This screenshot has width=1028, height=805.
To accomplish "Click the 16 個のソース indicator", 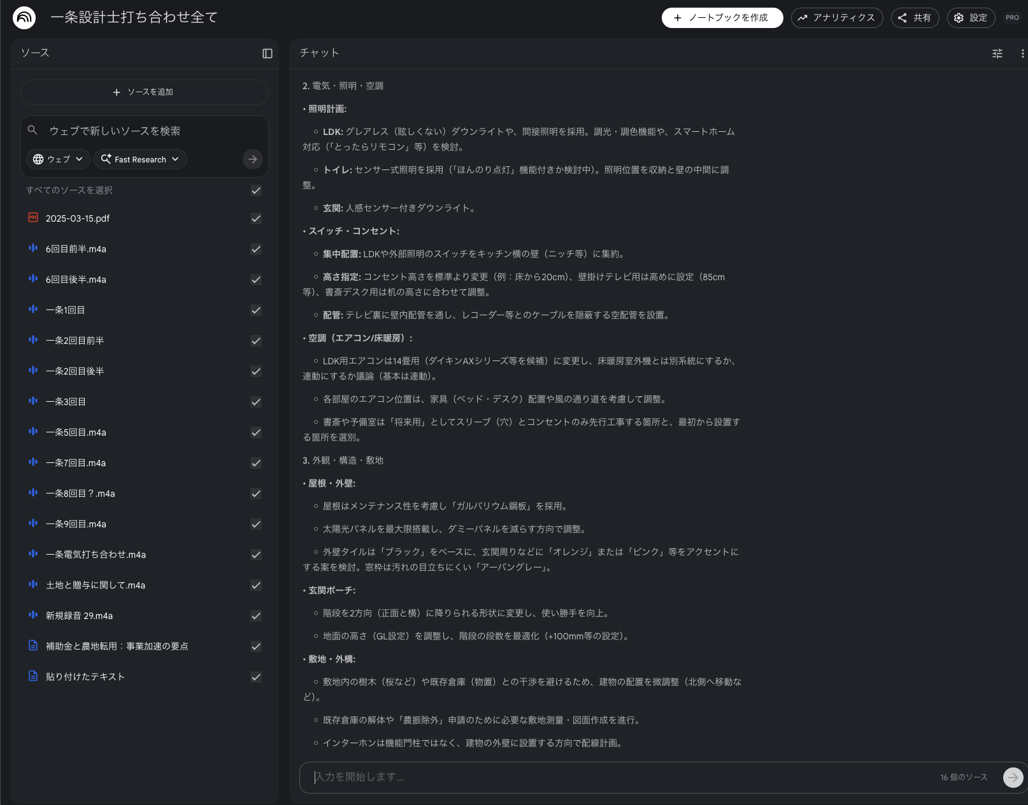I will pyautogui.click(x=964, y=777).
